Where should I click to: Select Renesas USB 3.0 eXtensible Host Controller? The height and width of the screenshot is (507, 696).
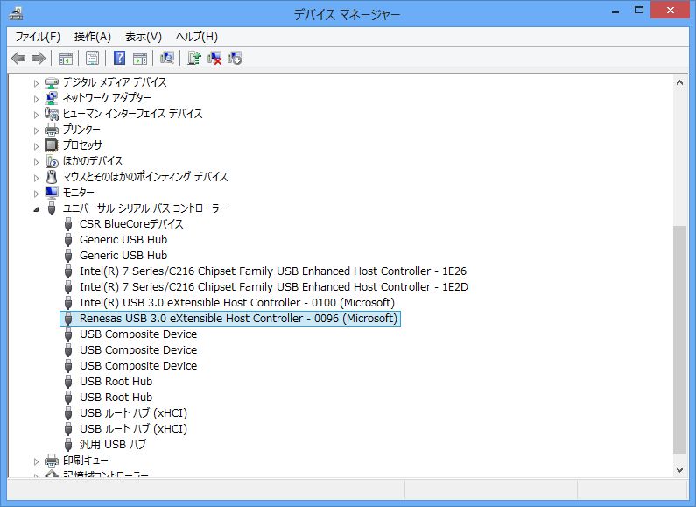tap(238, 319)
